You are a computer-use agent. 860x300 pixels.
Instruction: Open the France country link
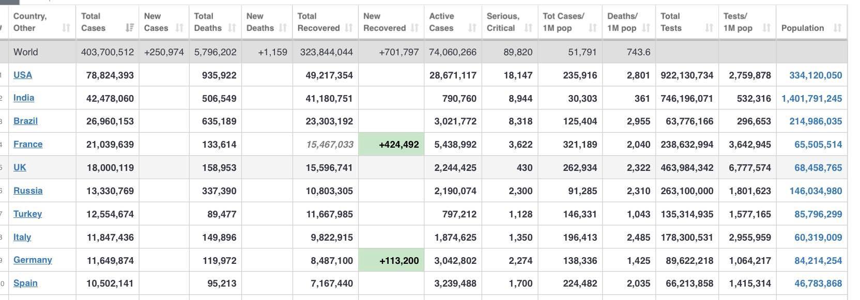coord(28,144)
